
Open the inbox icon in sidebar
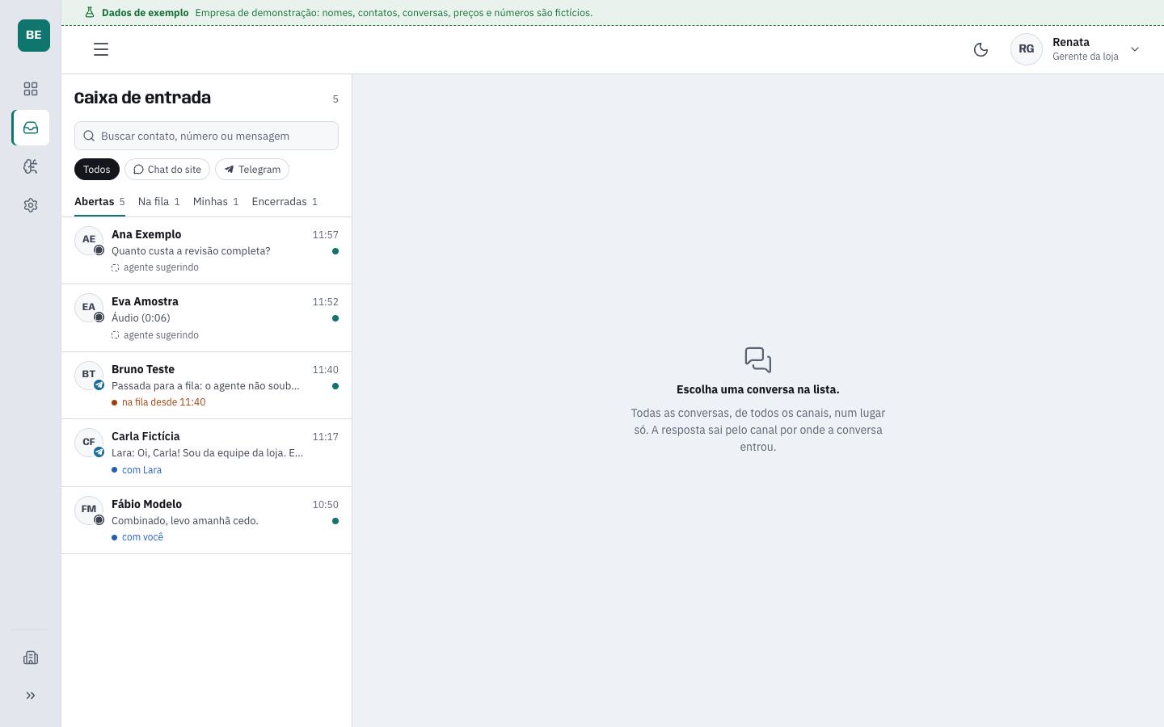31,128
